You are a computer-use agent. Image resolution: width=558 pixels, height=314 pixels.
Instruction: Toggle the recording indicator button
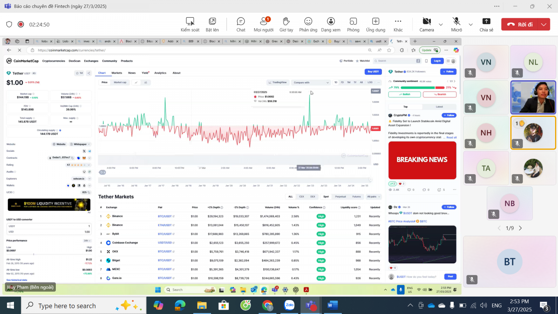click(x=21, y=24)
